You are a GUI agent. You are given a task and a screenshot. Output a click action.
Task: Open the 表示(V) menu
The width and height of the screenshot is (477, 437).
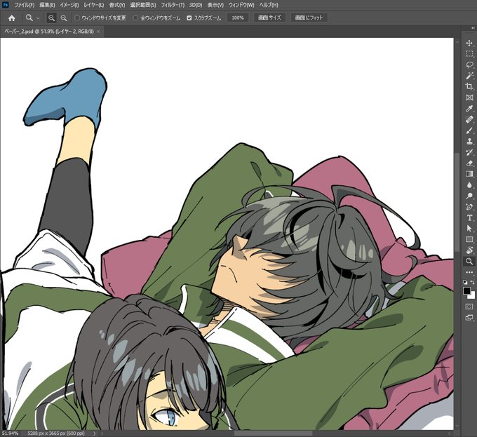215,5
